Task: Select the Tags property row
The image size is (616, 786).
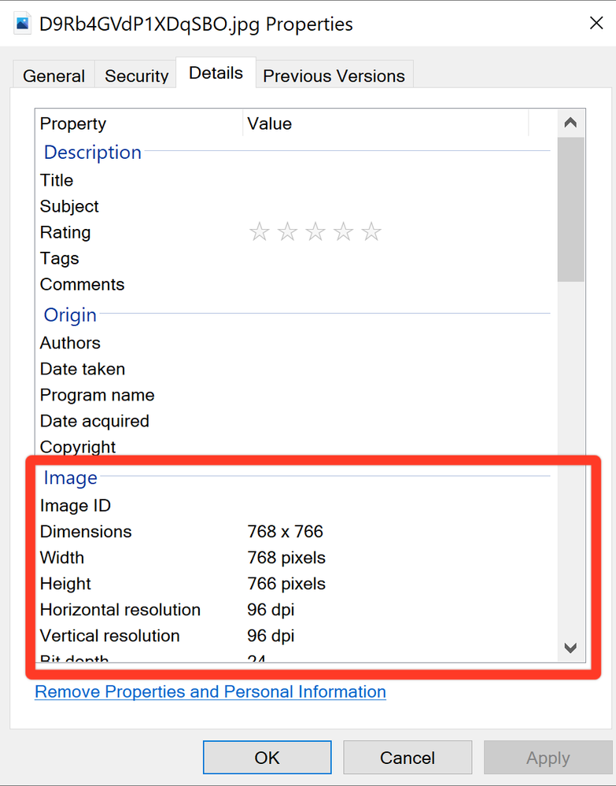Action: pos(60,258)
